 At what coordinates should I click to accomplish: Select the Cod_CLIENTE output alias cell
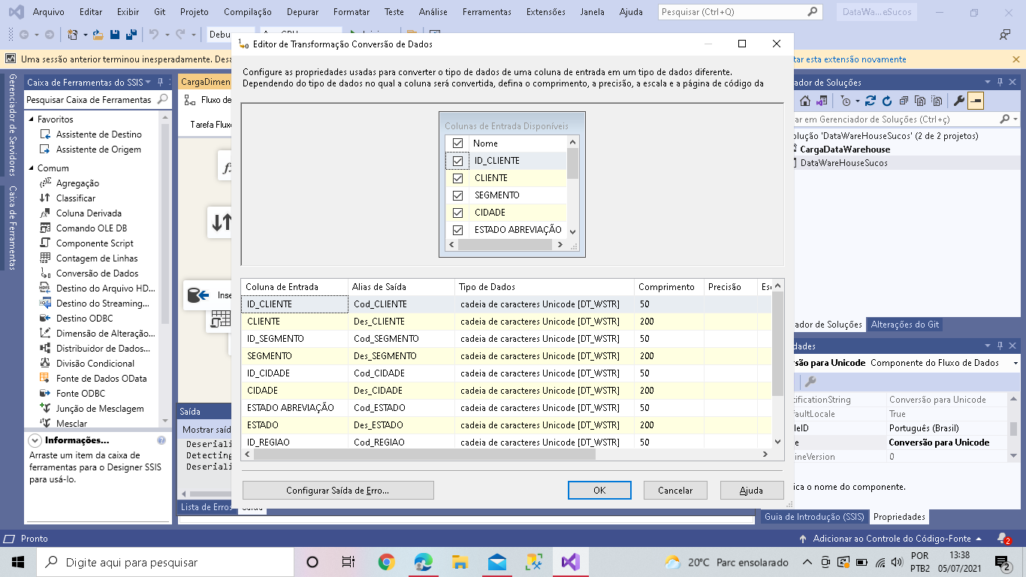click(402, 304)
